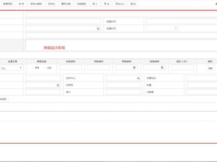Open the 交通工具 dropdown
The width and height of the screenshot is (217, 162).
[x=12, y=68]
